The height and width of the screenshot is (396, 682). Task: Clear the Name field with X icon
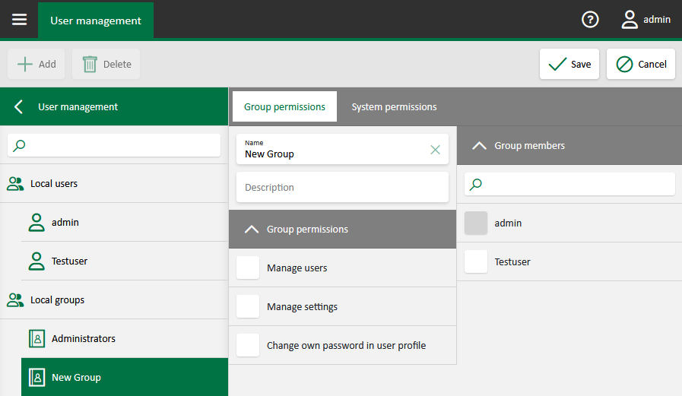435,150
